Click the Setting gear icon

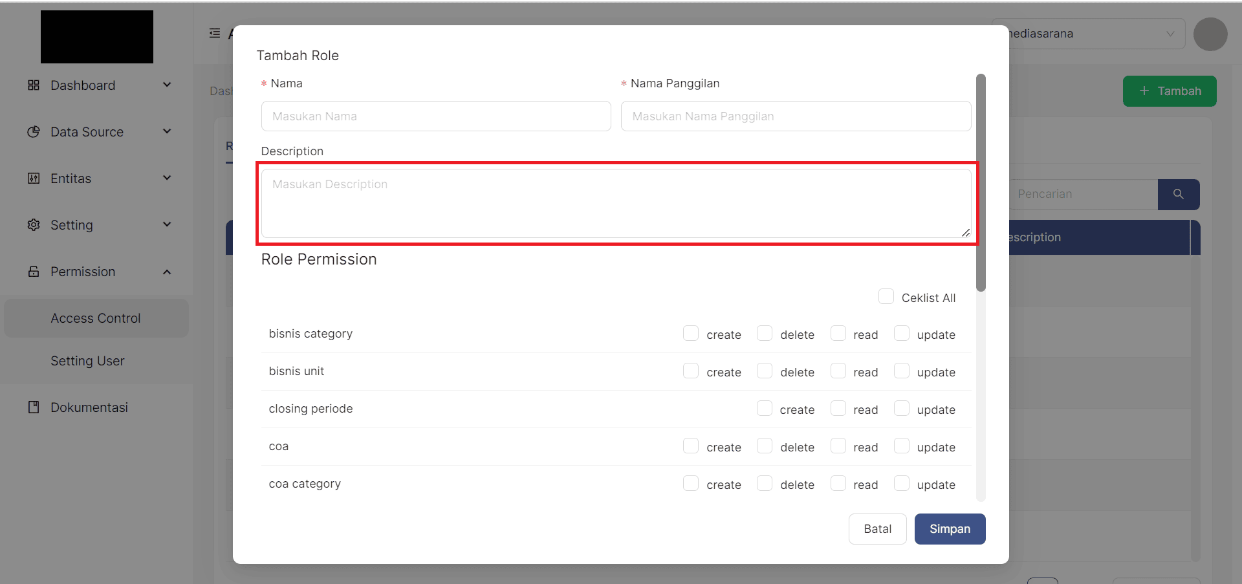[x=34, y=225]
